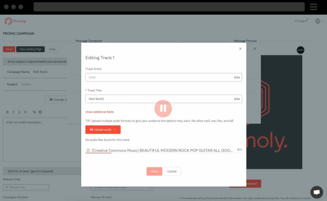
Task: Click the audio upload progress bar
Action: pos(164,153)
